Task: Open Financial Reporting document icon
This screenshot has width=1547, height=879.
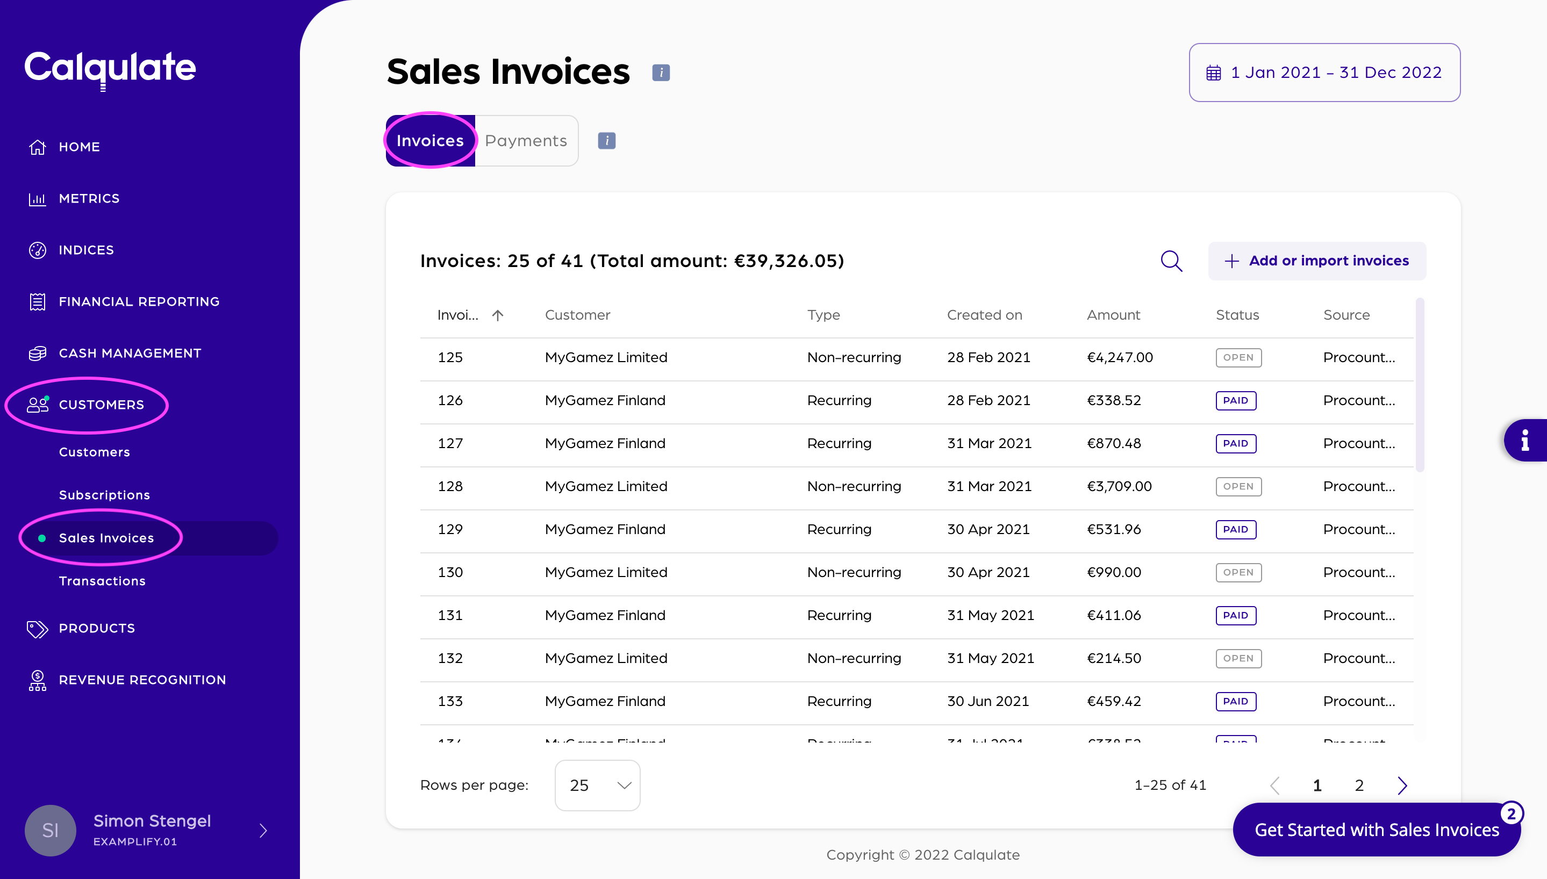Action: point(38,301)
